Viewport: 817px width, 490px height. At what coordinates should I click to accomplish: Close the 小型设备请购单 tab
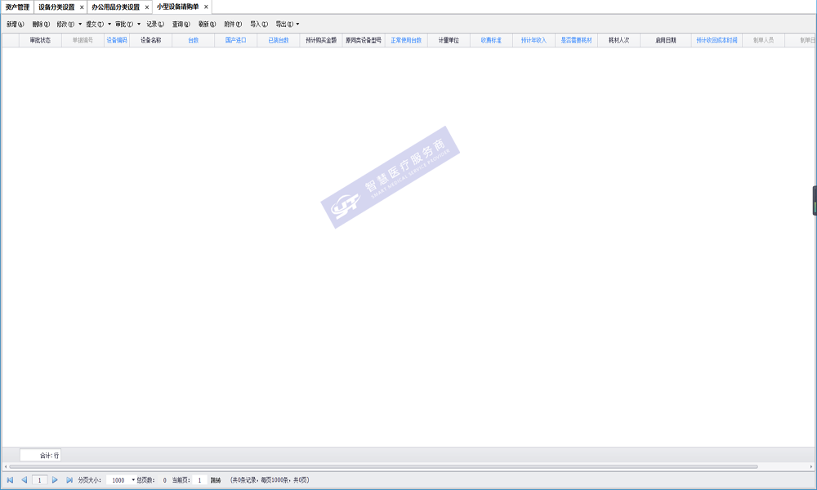(206, 7)
